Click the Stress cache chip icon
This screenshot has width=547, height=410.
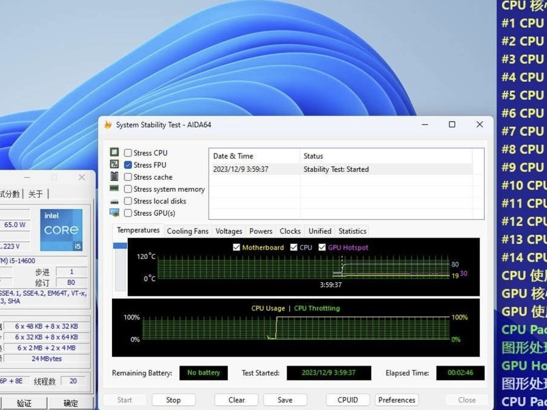tap(114, 176)
